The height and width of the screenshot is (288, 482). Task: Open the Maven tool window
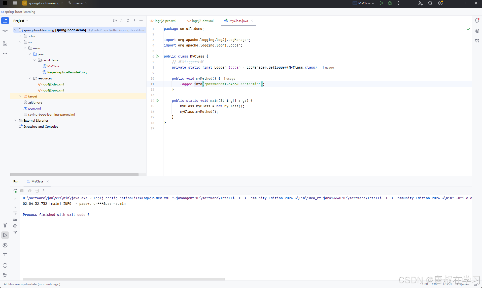(x=477, y=41)
